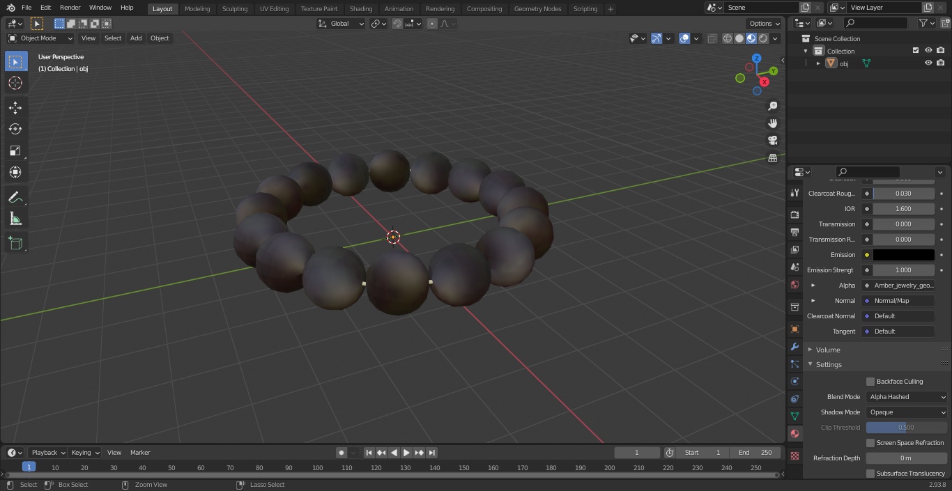Open the Physics properties tab
The width and height of the screenshot is (952, 491).
pos(794,381)
